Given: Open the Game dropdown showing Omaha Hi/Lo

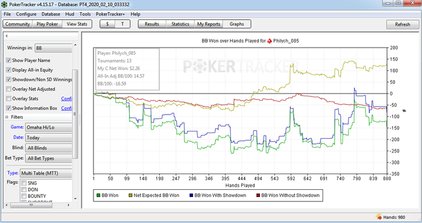Looking at the screenshot, I should click(x=49, y=127).
